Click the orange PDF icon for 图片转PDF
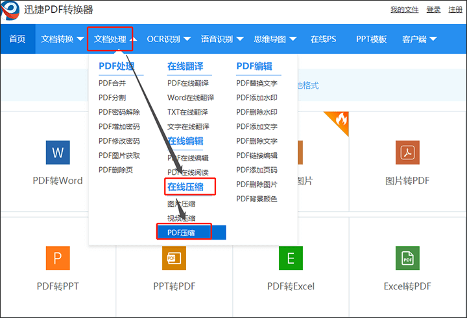This screenshot has width=467, height=318. click(407, 152)
